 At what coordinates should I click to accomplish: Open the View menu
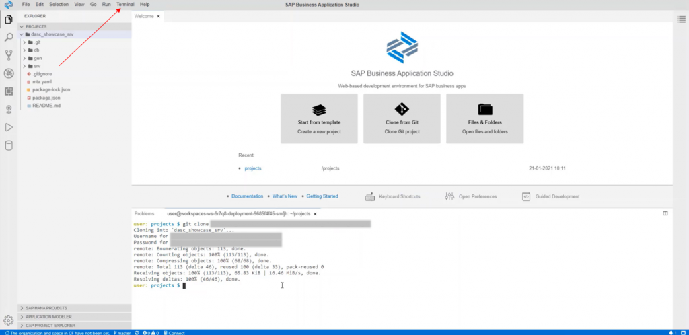coord(79,5)
